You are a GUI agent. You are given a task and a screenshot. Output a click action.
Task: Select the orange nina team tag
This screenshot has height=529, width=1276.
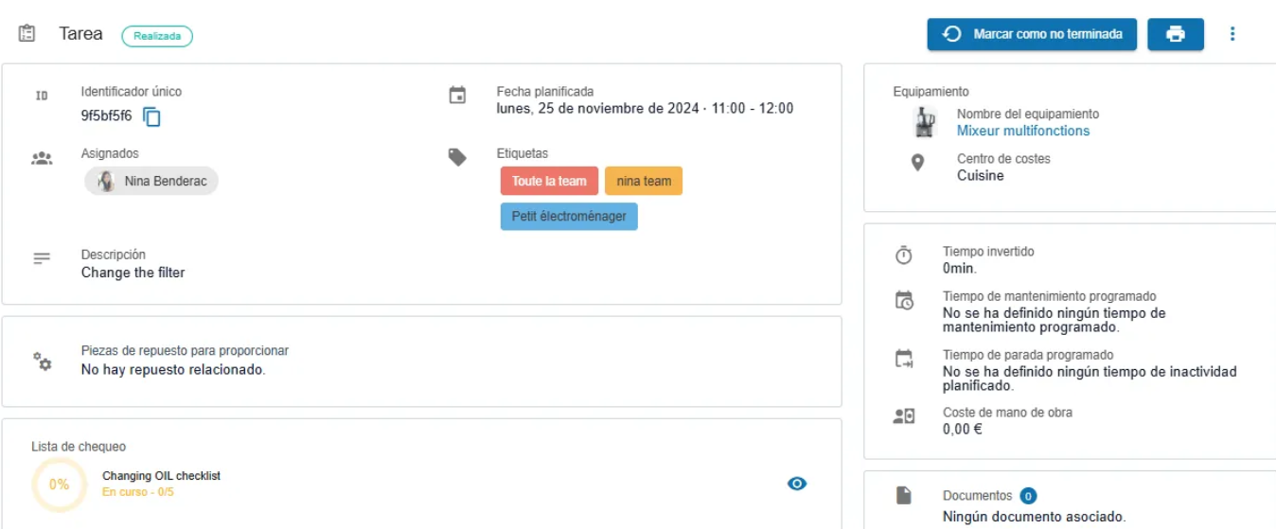[644, 181]
